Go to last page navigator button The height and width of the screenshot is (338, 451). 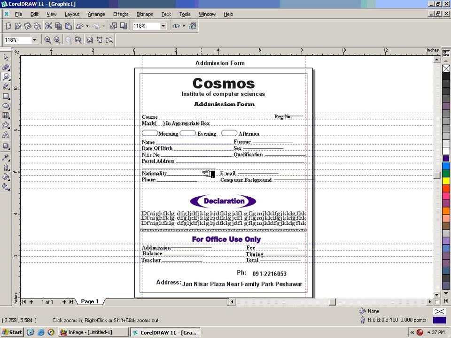(x=71, y=302)
